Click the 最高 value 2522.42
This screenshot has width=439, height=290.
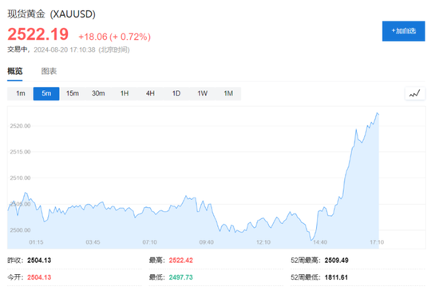pyautogui.click(x=181, y=261)
